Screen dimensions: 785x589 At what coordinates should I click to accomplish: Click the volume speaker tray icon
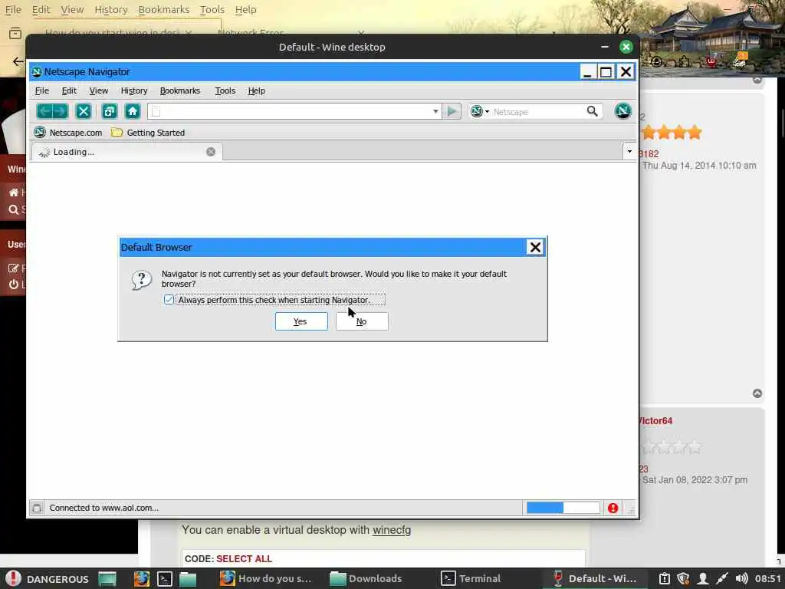(741, 578)
